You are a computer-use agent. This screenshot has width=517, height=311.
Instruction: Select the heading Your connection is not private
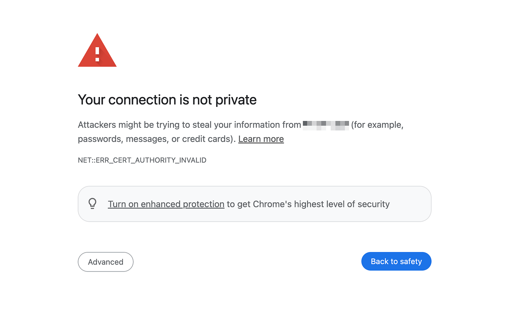(x=167, y=100)
